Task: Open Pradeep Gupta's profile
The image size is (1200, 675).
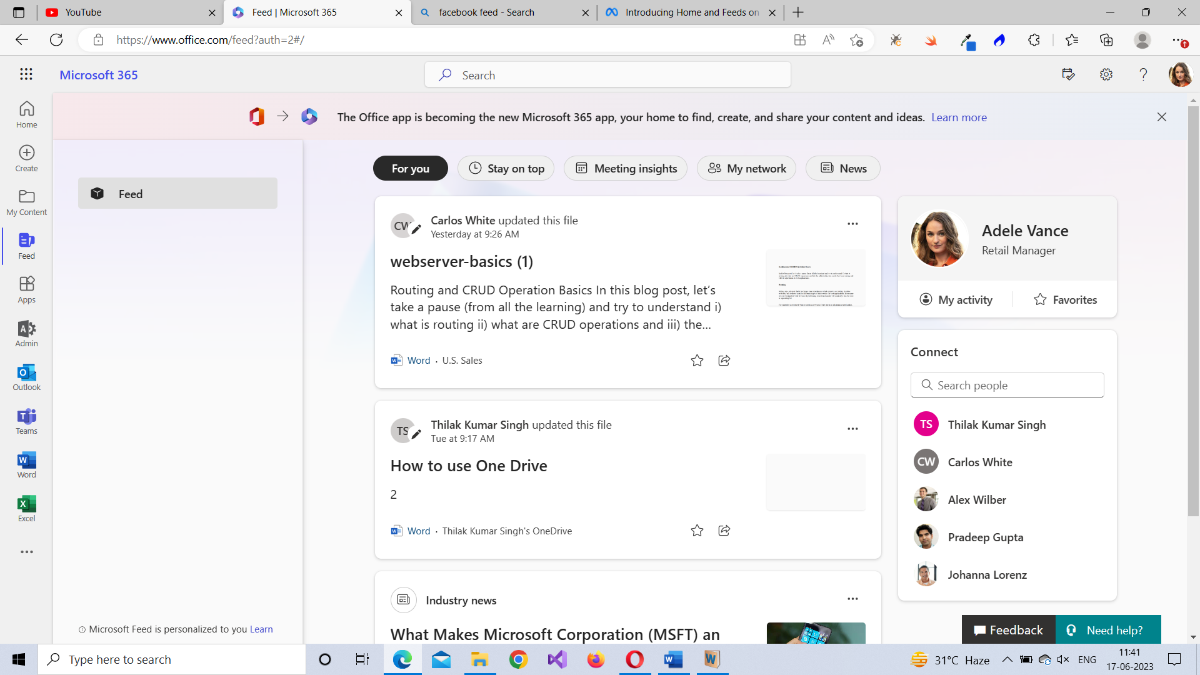Action: (969, 537)
